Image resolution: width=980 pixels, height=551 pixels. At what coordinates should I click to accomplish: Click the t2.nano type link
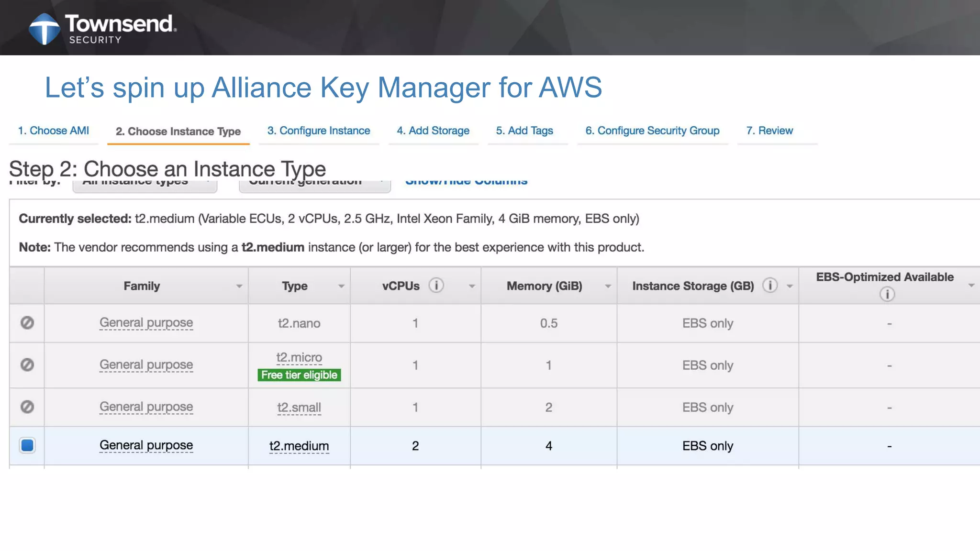point(299,323)
